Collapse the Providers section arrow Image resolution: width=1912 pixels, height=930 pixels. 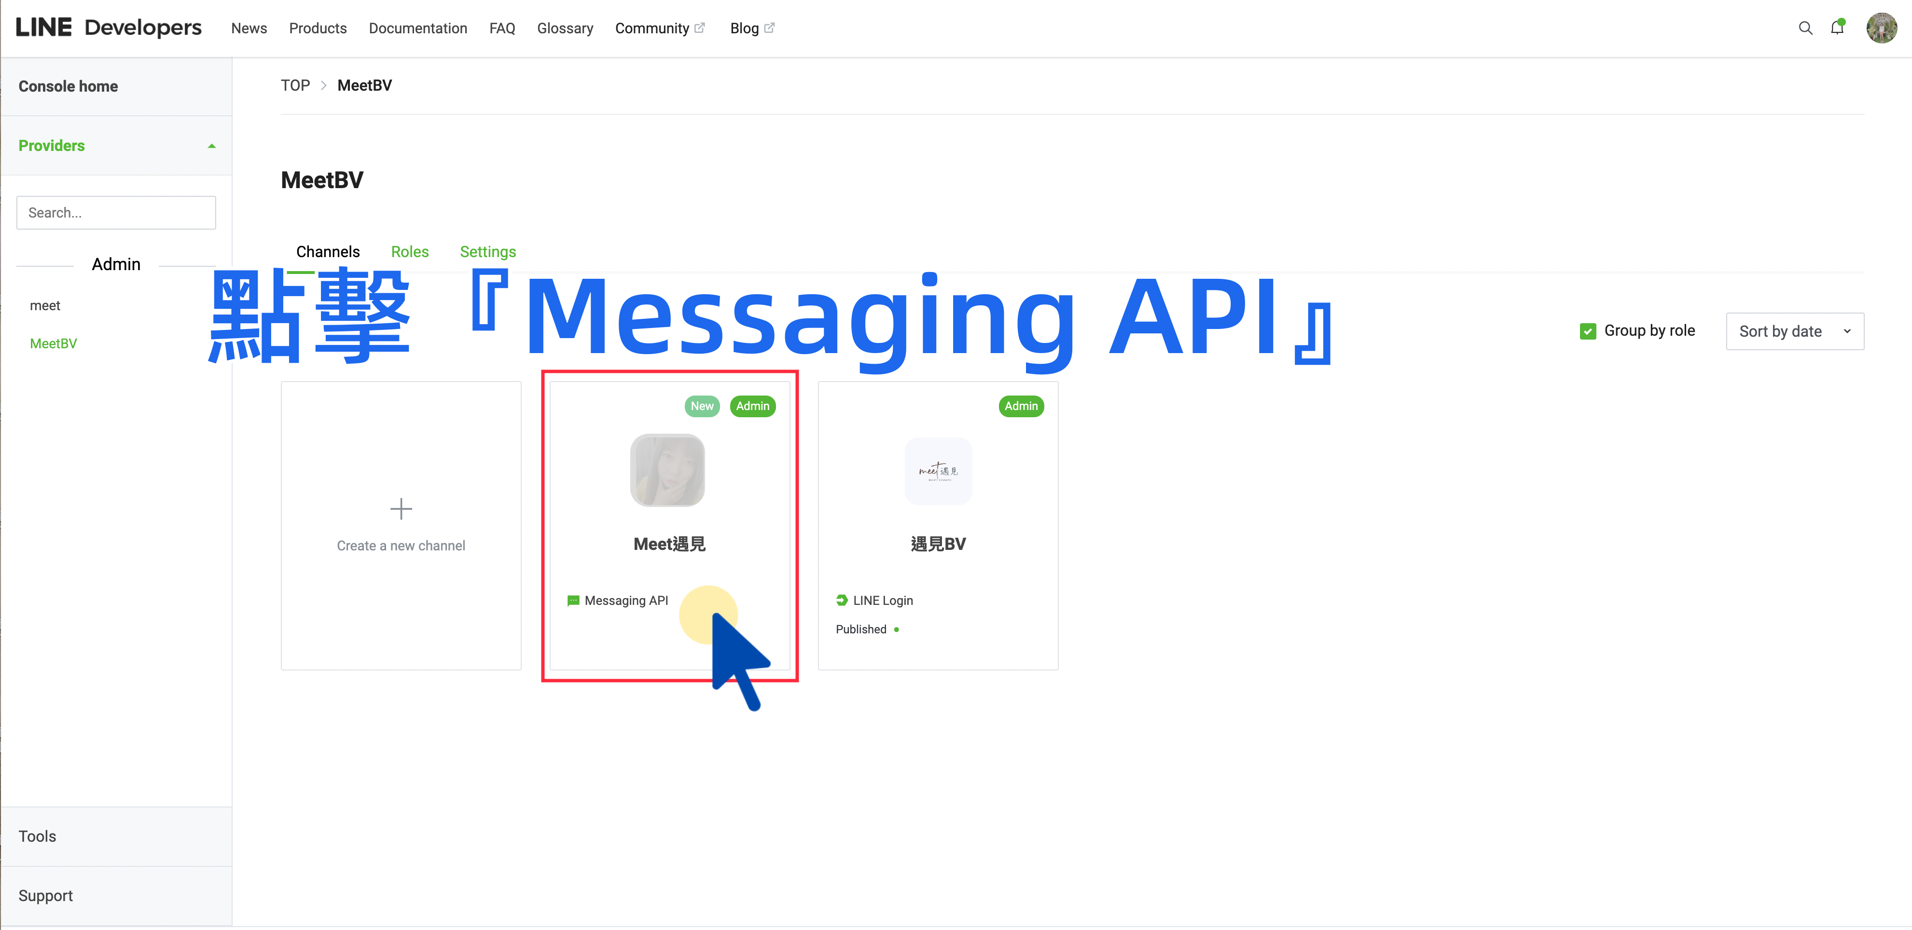pyautogui.click(x=211, y=146)
